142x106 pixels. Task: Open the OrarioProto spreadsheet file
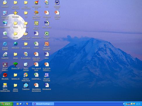pos(36,75)
